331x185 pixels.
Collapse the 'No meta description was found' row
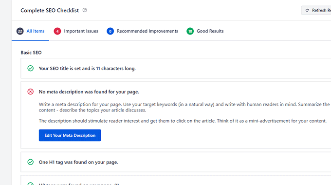click(x=176, y=92)
